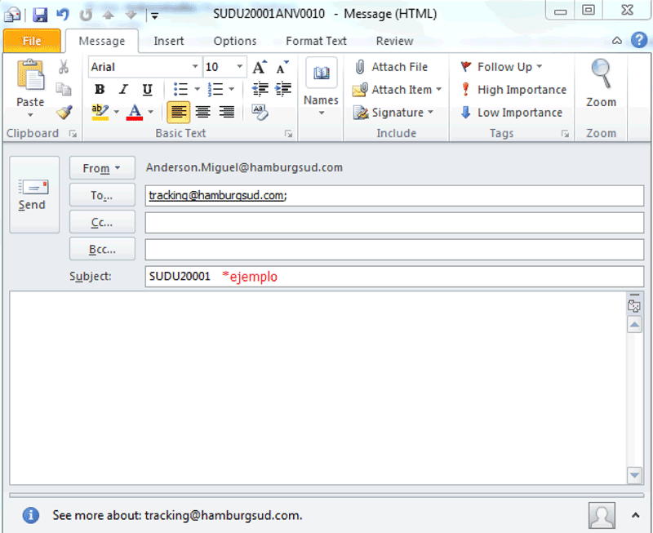Expand numbering library arrow
Viewport: 653px width, 533px height.
pyautogui.click(x=232, y=89)
